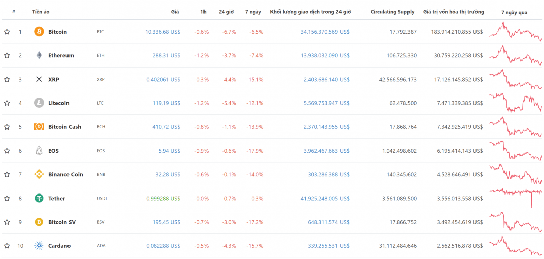This screenshot has width=544, height=259.
Task: Sort by Giá trị vốn hóa thị trường
Action: (453, 12)
